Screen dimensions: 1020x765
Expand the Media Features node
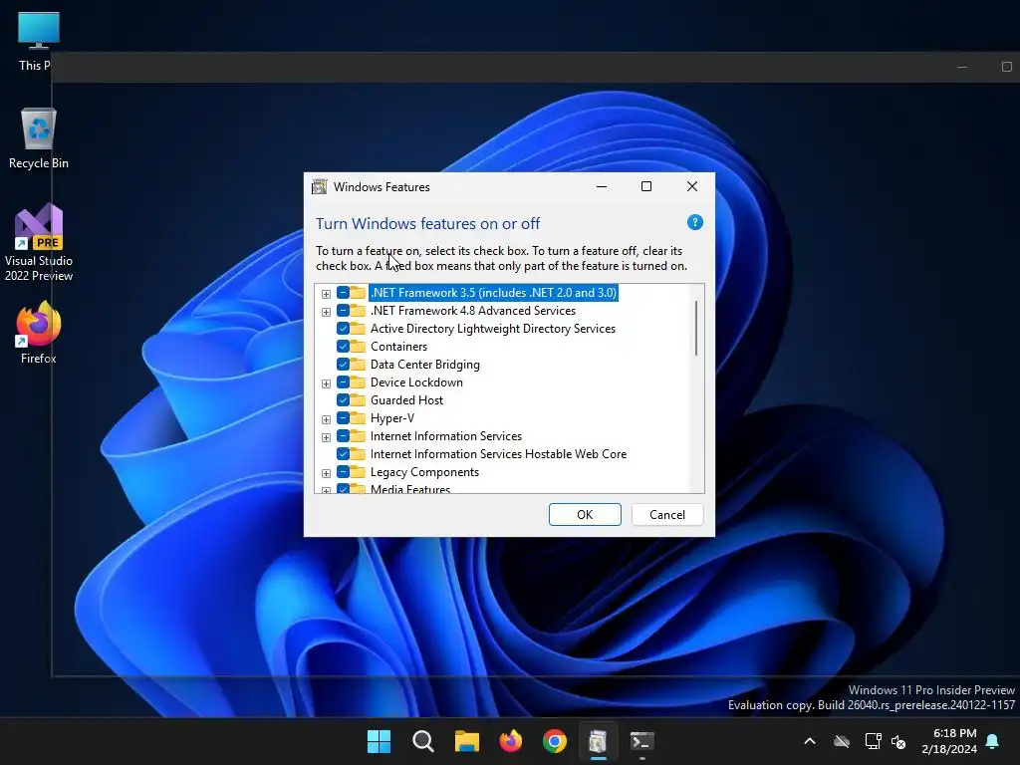(326, 490)
